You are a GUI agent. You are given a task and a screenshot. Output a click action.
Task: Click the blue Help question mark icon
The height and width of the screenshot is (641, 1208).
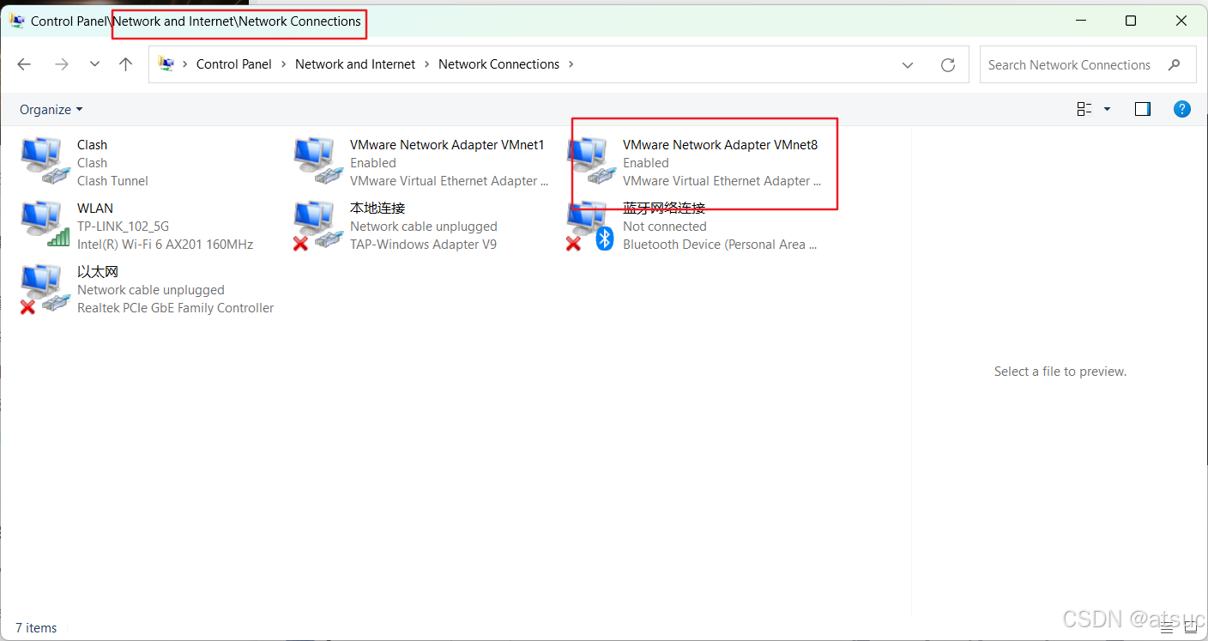click(x=1182, y=109)
